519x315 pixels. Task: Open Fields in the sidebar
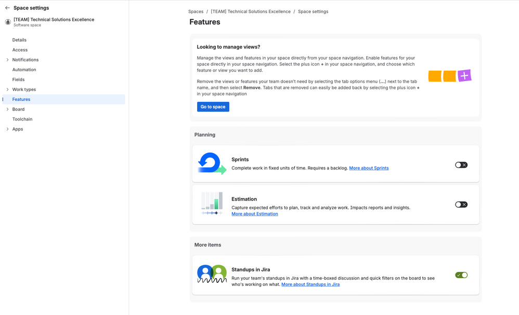[x=19, y=80]
